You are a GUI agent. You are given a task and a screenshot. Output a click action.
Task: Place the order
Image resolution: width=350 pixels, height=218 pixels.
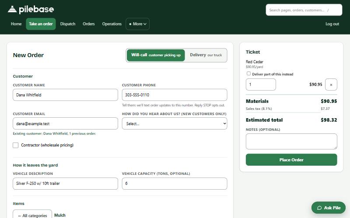[291, 160]
